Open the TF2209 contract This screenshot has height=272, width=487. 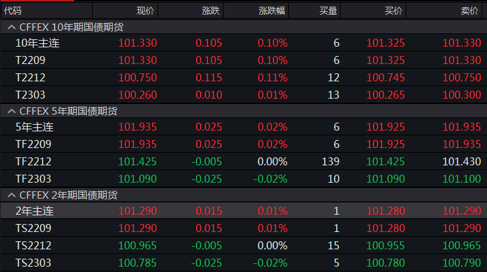pyautogui.click(x=33, y=144)
